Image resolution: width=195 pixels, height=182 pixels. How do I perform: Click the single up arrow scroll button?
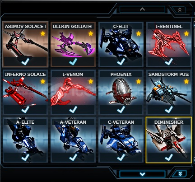click(142, 9)
